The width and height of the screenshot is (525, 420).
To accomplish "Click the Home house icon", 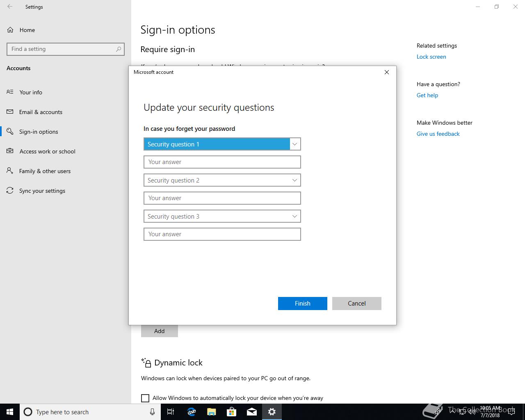I will tap(10, 30).
